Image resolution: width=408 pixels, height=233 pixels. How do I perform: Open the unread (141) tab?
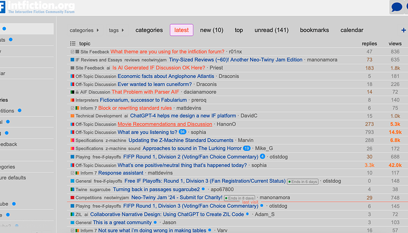click(271, 30)
